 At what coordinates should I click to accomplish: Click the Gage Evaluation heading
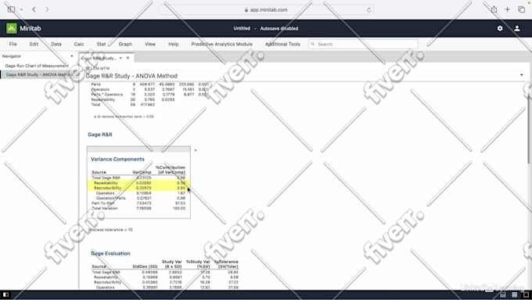pos(110,253)
